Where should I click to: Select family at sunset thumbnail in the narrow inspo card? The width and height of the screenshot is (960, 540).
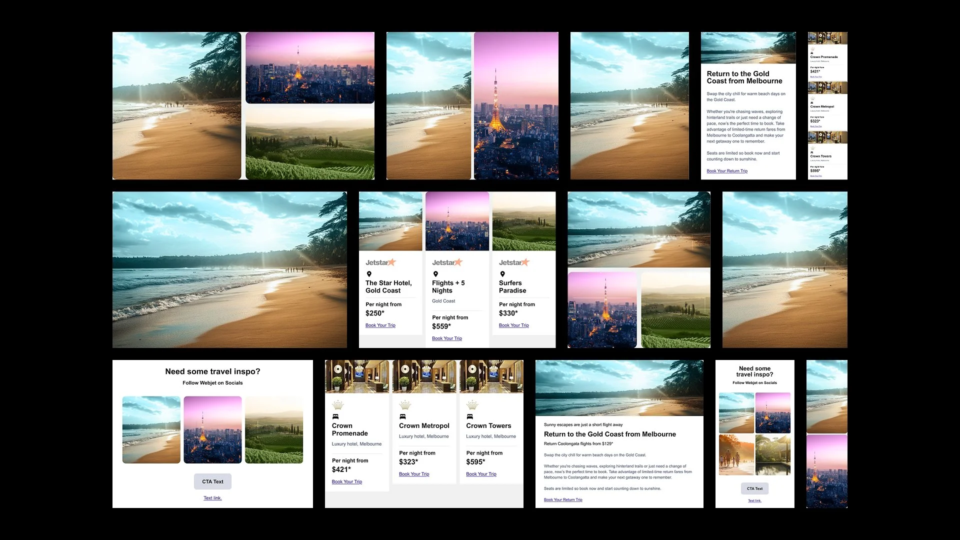pyautogui.click(x=736, y=454)
